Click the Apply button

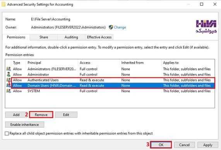click(x=208, y=145)
